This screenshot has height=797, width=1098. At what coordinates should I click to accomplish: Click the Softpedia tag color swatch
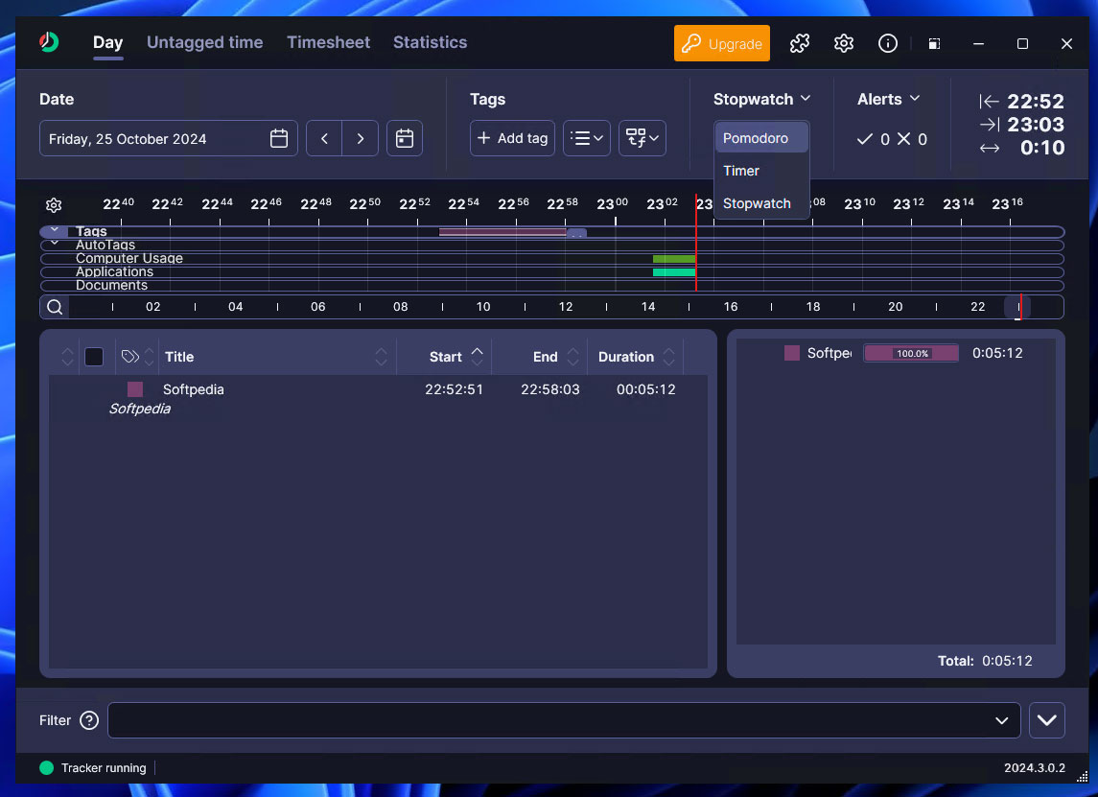[x=135, y=389]
